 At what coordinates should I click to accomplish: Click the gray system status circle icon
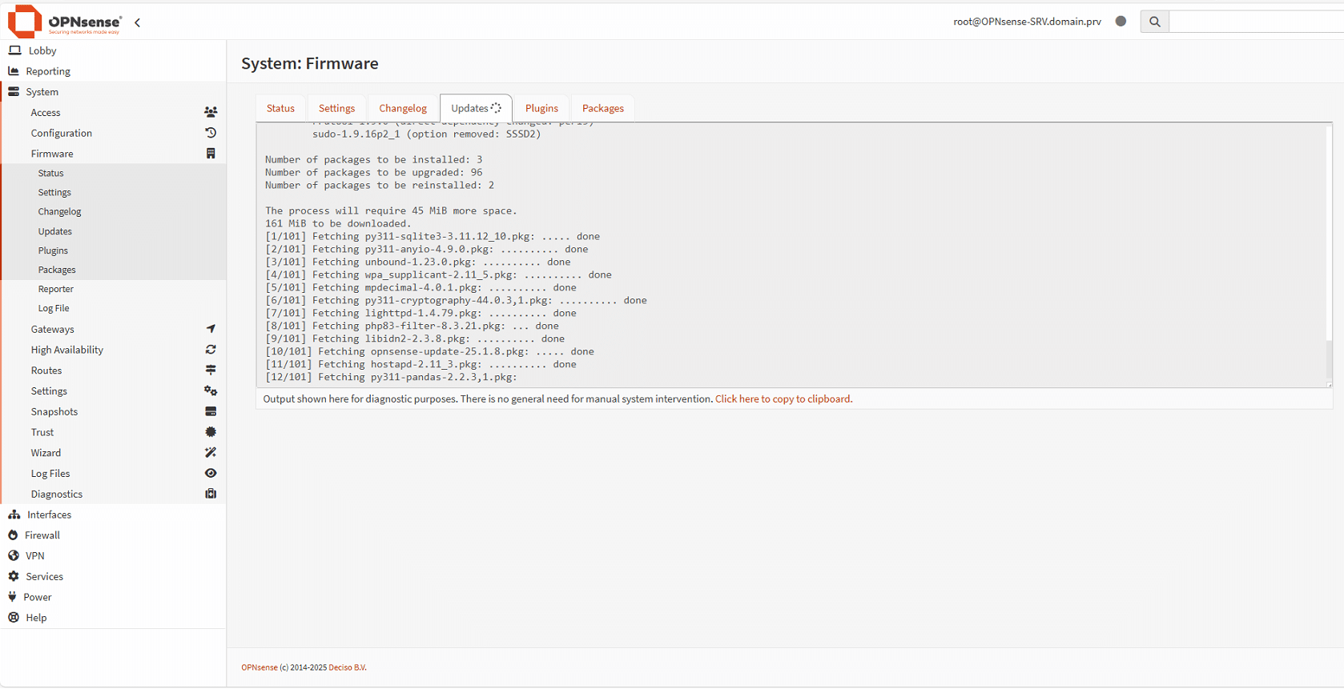[1121, 22]
